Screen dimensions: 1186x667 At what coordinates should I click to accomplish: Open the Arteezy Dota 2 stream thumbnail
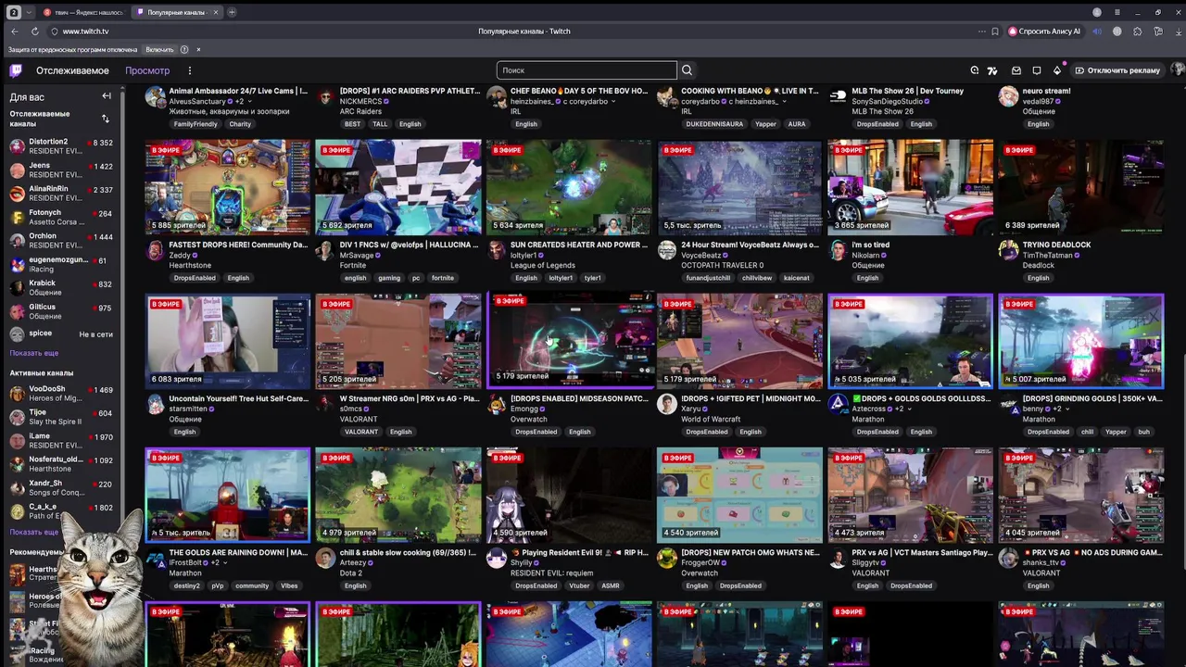(398, 495)
